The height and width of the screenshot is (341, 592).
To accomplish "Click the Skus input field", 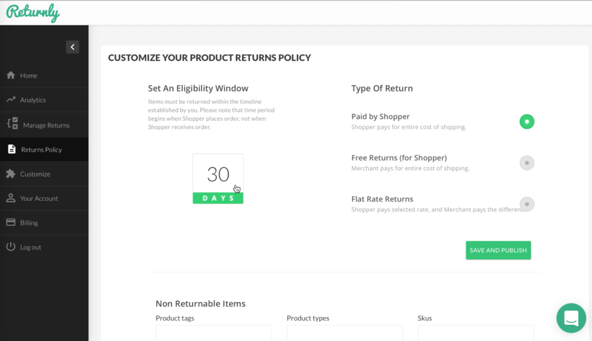I will (x=475, y=333).
